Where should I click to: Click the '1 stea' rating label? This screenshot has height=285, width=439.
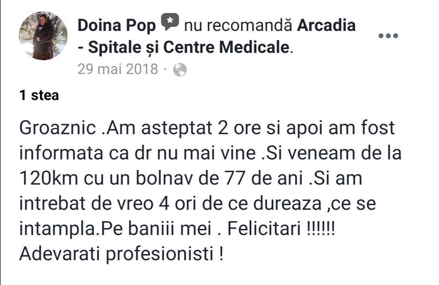tap(39, 96)
